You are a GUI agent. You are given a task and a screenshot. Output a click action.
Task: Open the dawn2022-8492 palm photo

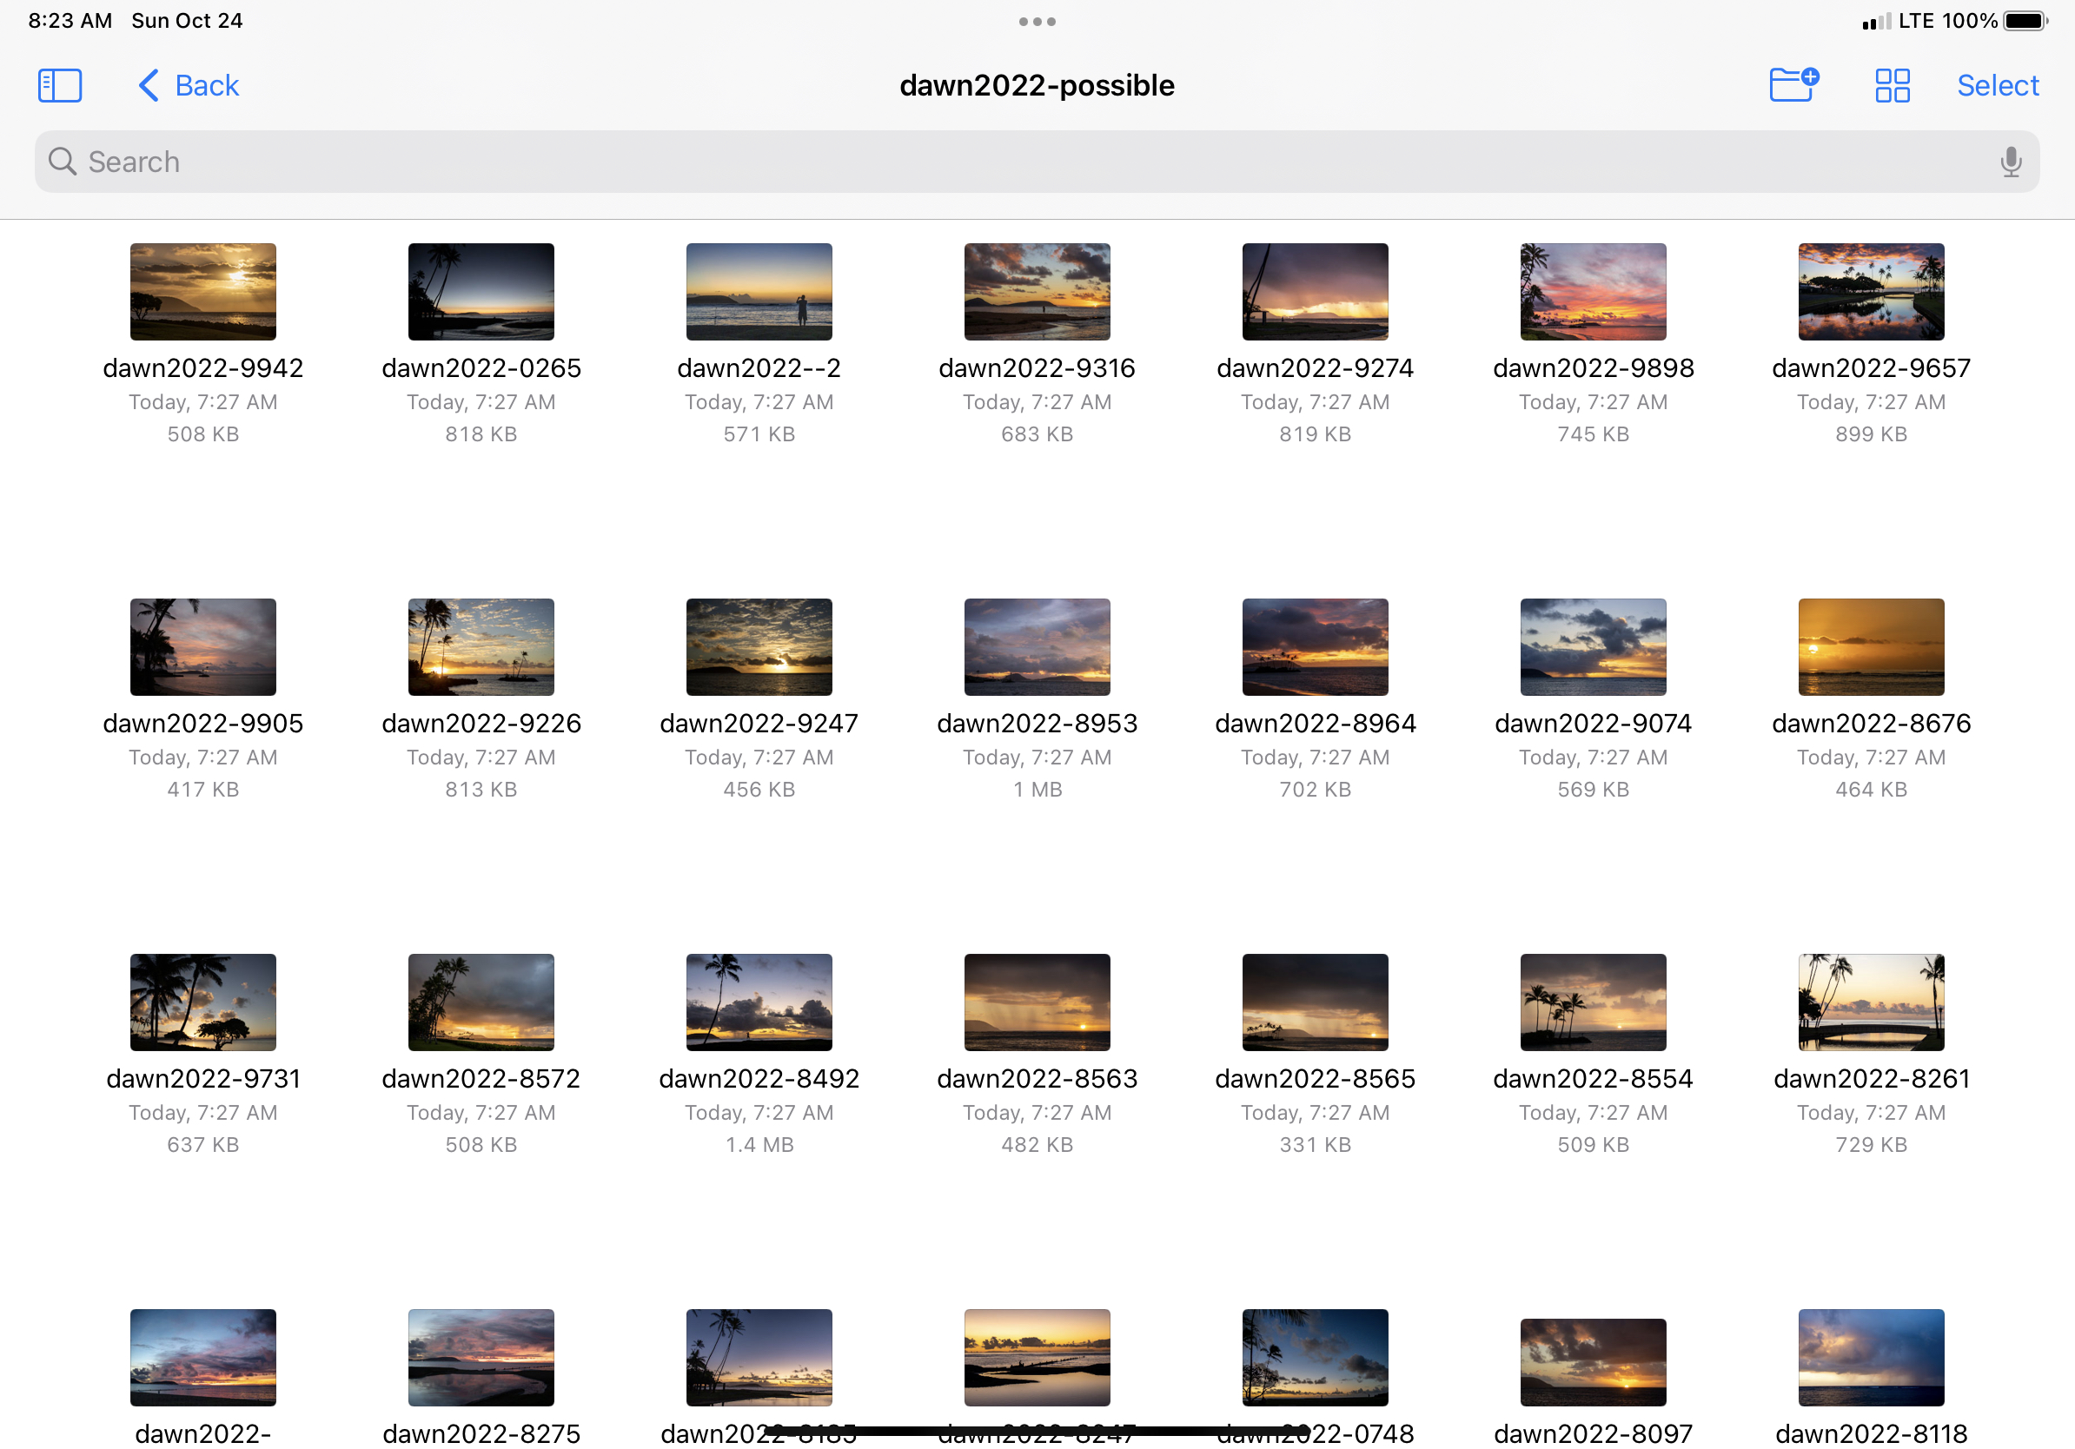click(x=759, y=1002)
